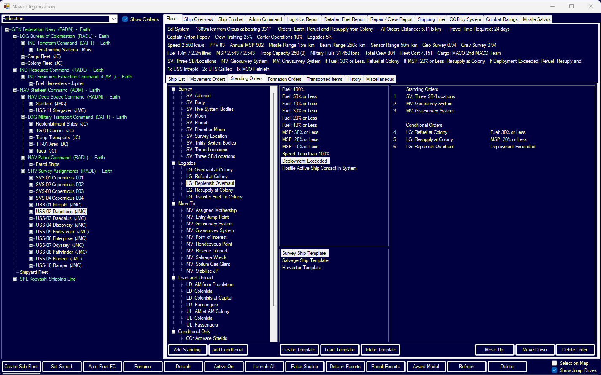
Task: Open the Federation race dropdown
Action: click(x=113, y=19)
